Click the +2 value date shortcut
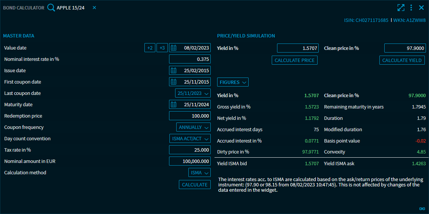429x214 pixels. pyautogui.click(x=150, y=48)
